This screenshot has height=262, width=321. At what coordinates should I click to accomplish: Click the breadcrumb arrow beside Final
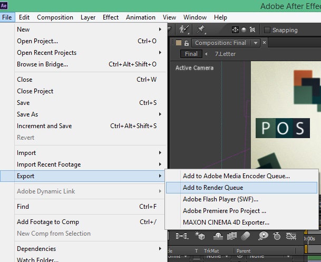[206, 54]
